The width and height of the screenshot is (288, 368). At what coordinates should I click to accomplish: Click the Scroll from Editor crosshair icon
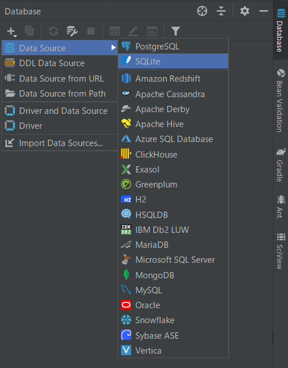[x=202, y=11]
